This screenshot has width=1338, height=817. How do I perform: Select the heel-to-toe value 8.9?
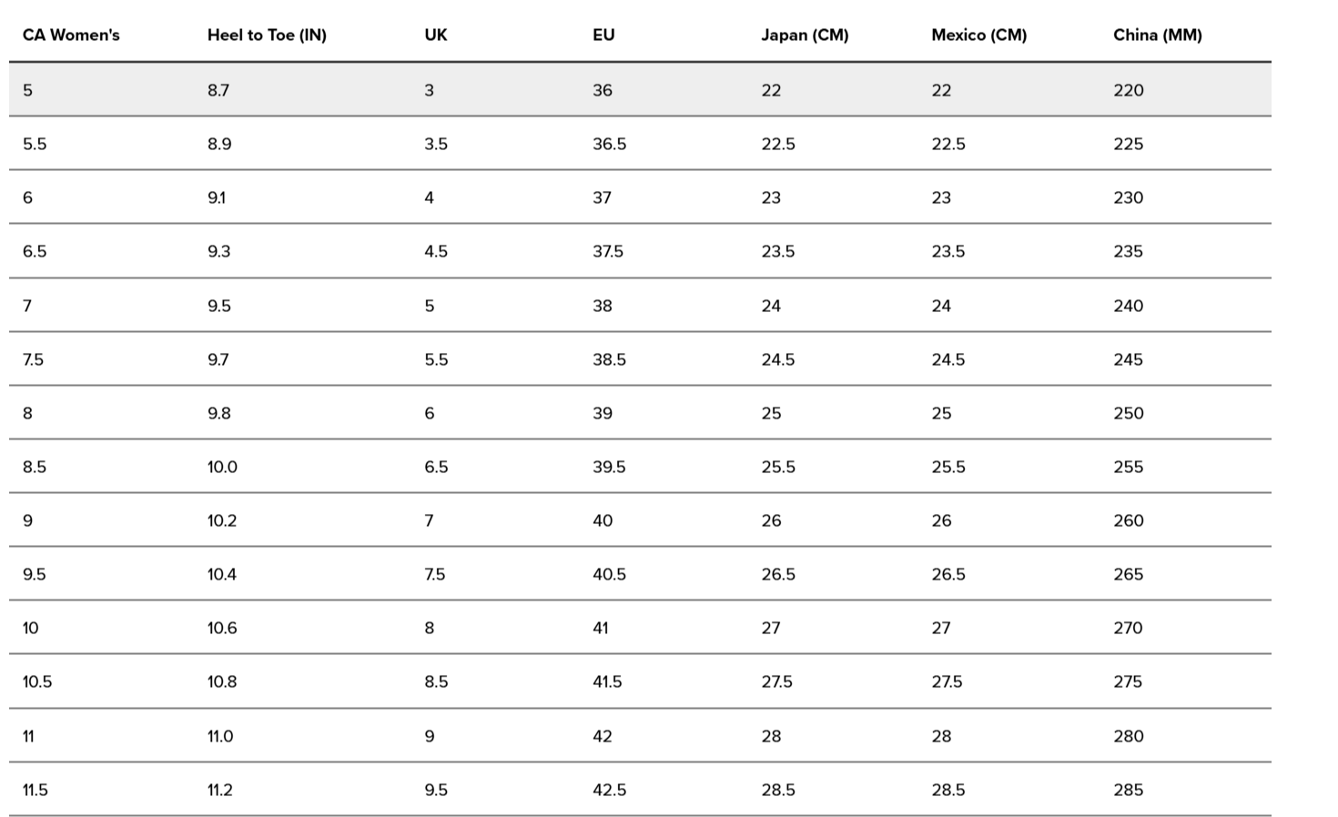219,144
